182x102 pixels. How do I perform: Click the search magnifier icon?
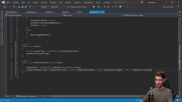tap(142, 2)
